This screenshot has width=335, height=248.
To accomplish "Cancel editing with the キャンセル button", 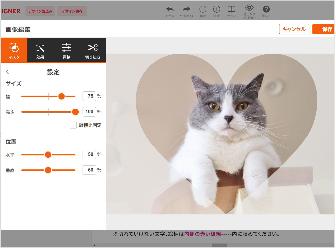I will click(x=294, y=29).
